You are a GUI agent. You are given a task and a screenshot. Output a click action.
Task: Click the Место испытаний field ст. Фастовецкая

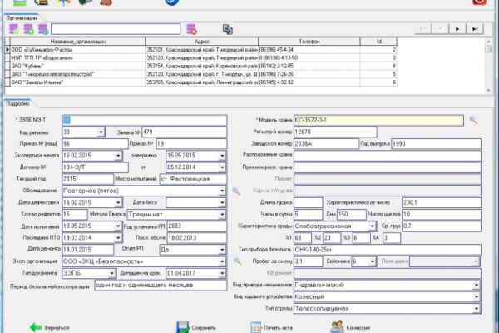point(193,179)
